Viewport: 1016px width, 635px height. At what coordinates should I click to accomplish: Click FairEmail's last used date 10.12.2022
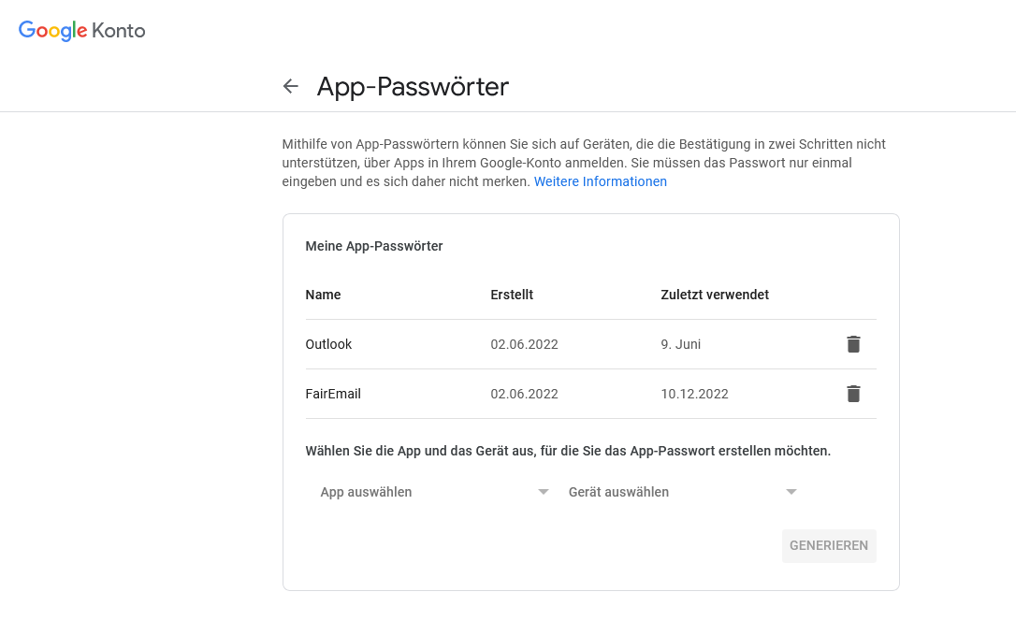click(694, 394)
